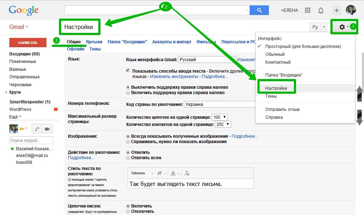Viewport: 364px width, 215px height.
Task: Click the НАПИСАТЬ compose button
Action: [x=28, y=43]
